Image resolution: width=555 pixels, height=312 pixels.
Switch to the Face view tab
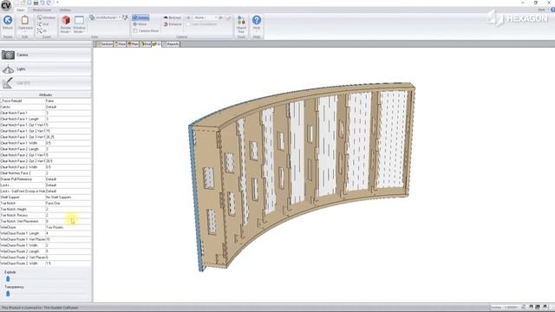pos(120,44)
